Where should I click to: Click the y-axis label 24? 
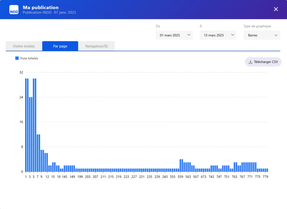pyautogui.click(x=21, y=97)
